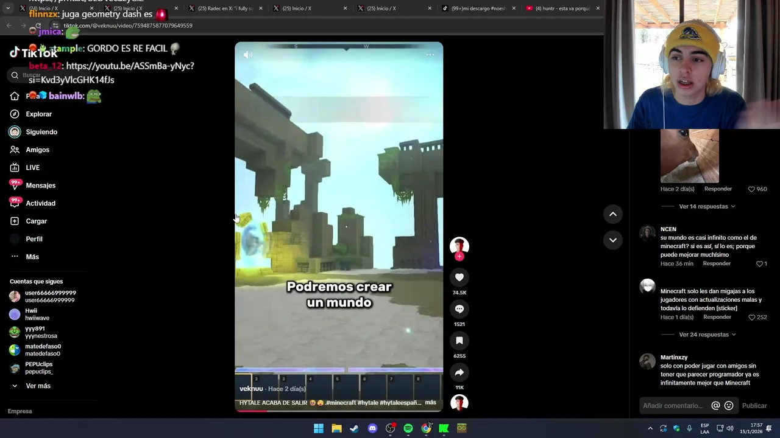This screenshot has width=780, height=438.
Task: Open File Explorer from taskbar
Action: click(x=336, y=428)
